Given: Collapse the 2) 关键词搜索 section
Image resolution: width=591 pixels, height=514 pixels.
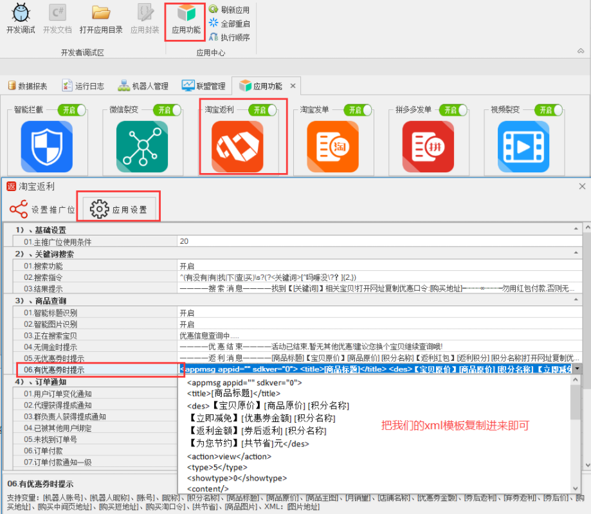Looking at the screenshot, I should pos(576,253).
